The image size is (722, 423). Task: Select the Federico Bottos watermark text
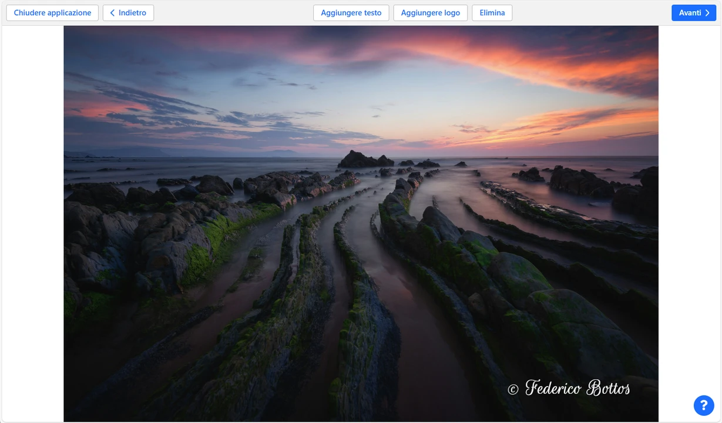coord(569,388)
